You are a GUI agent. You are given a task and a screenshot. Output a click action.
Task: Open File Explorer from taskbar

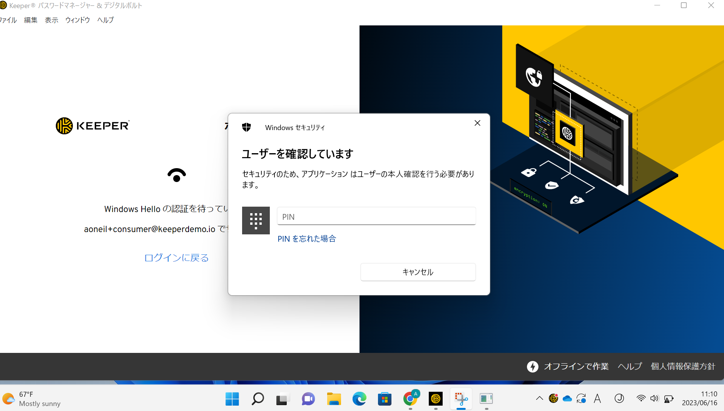point(334,399)
